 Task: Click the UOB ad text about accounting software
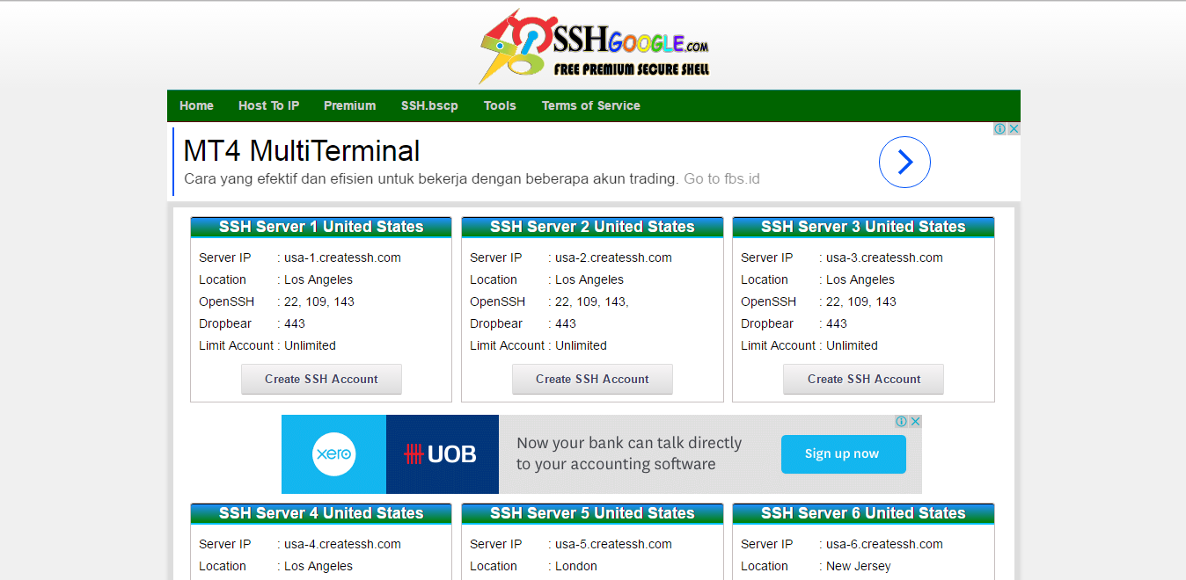[629, 453]
